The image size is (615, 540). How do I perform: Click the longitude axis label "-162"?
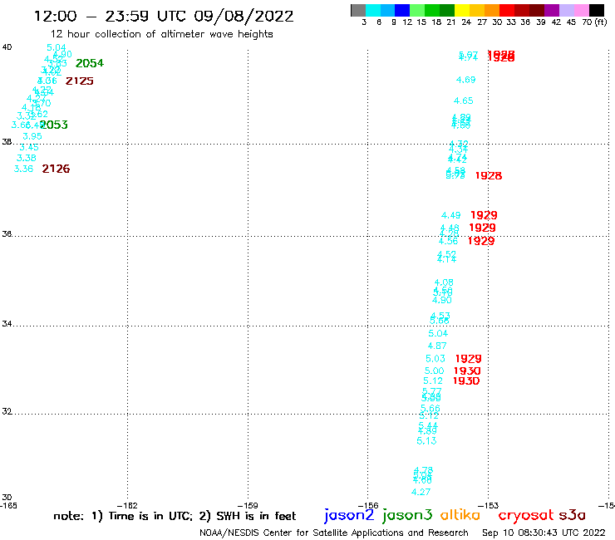pyautogui.click(x=127, y=505)
